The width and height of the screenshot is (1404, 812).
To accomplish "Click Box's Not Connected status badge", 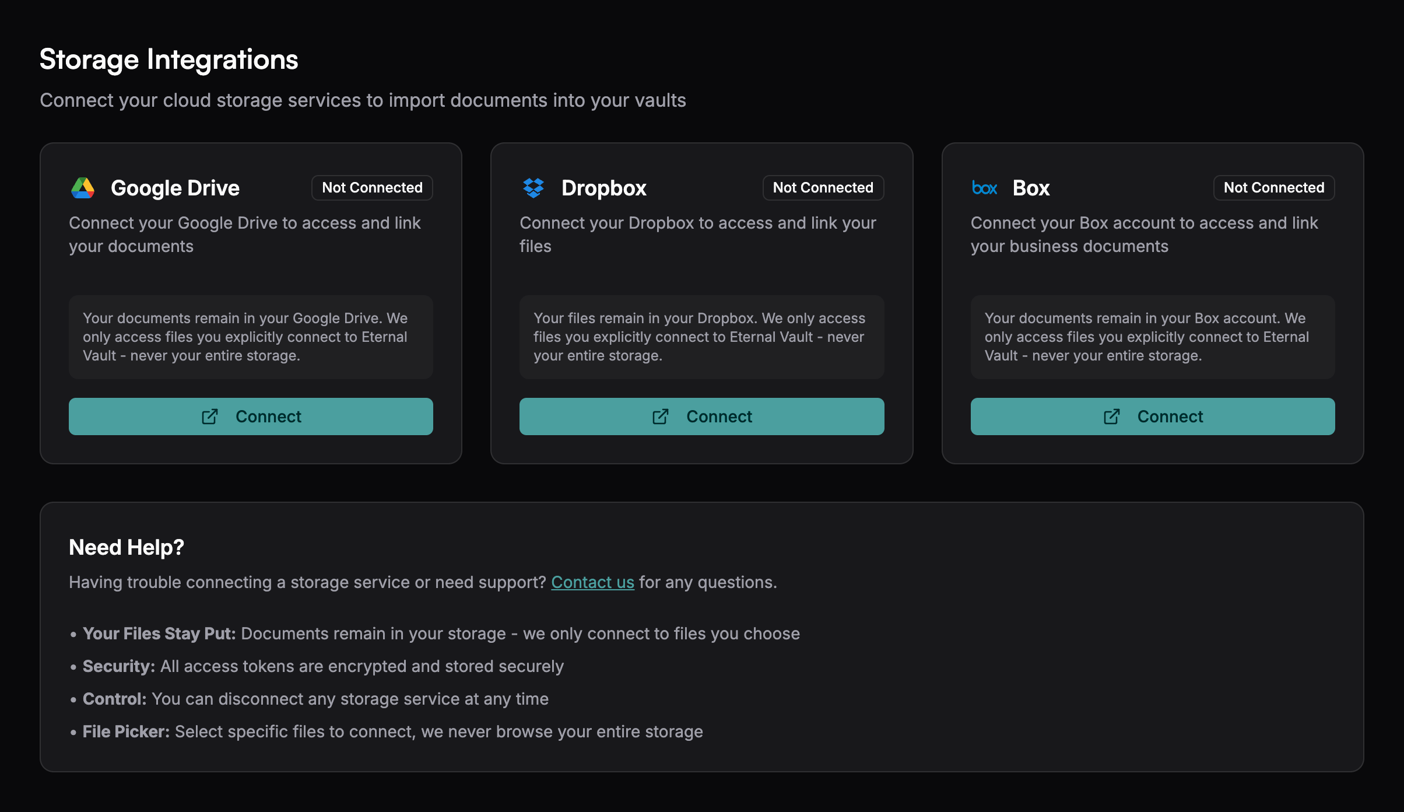I will pyautogui.click(x=1274, y=188).
